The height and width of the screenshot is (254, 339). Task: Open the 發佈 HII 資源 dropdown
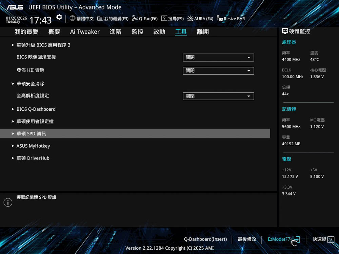(218, 71)
